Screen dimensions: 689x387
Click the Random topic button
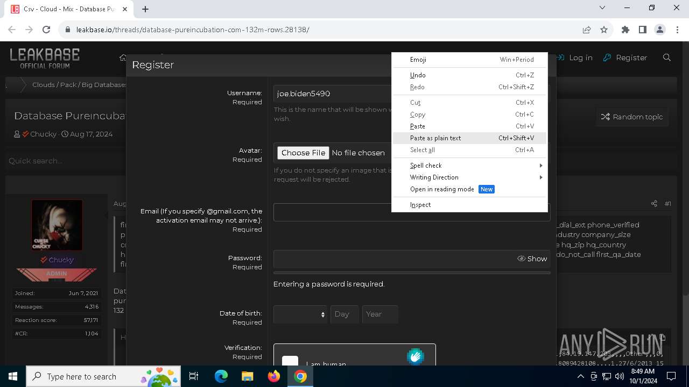pyautogui.click(x=632, y=117)
